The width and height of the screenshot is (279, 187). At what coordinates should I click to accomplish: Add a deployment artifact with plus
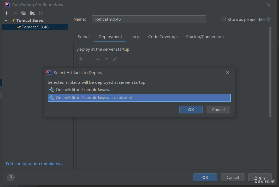pos(81,59)
